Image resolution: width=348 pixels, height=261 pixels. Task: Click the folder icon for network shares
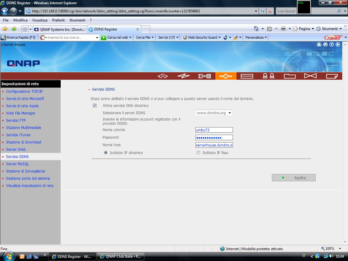click(x=289, y=76)
